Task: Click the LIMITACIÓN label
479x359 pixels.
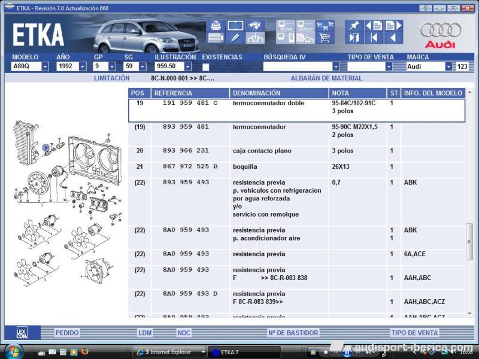Action: tap(111, 78)
